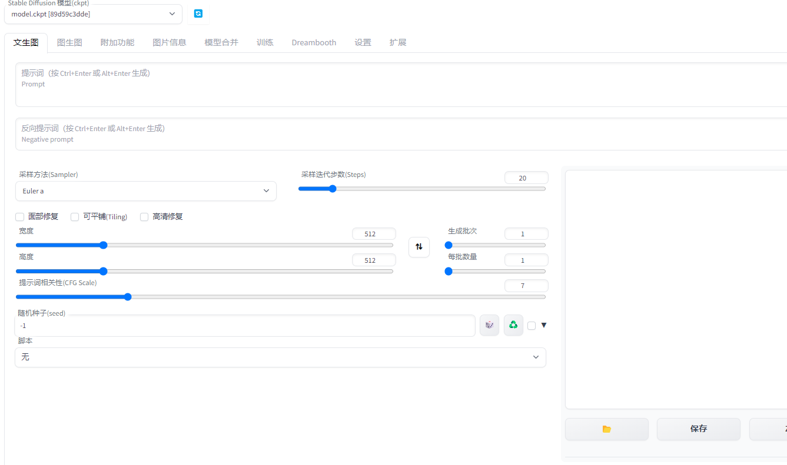Enable 高清修复 checkbox

click(144, 217)
